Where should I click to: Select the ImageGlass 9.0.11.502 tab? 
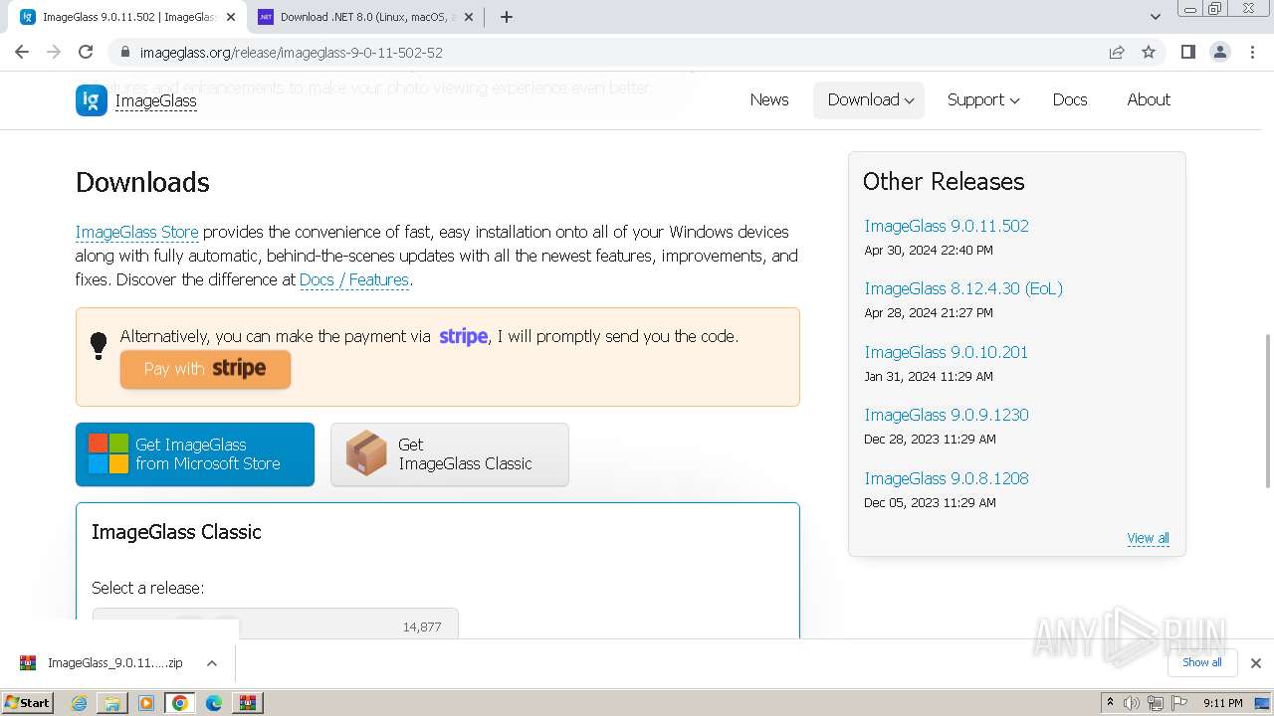click(x=128, y=17)
